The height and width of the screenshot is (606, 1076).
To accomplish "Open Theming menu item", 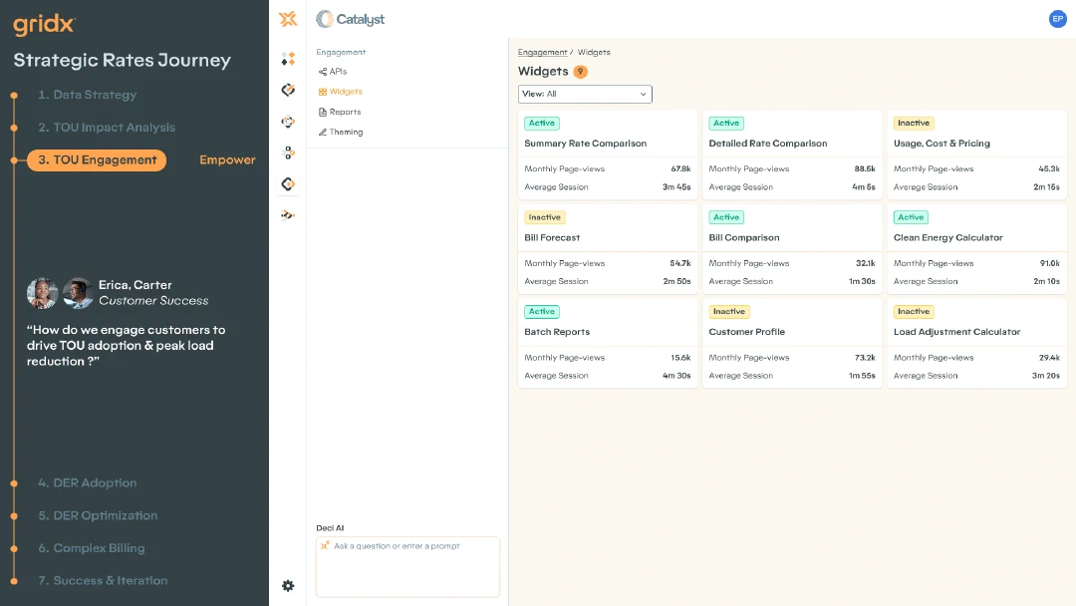I will (341, 132).
